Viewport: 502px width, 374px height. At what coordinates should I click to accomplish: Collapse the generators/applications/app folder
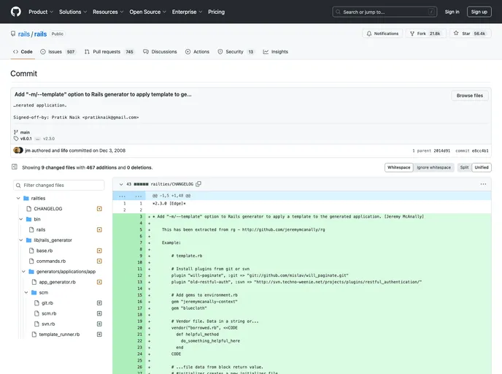(x=23, y=272)
